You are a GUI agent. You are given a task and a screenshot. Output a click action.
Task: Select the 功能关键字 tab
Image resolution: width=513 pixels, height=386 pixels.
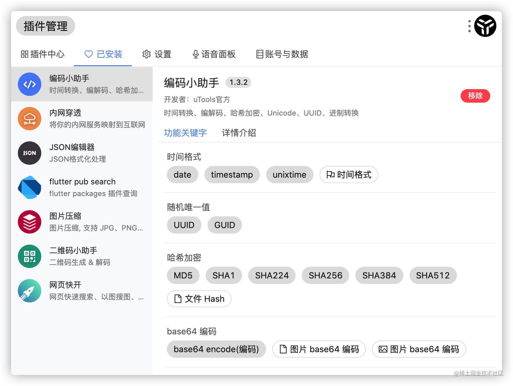click(x=185, y=133)
